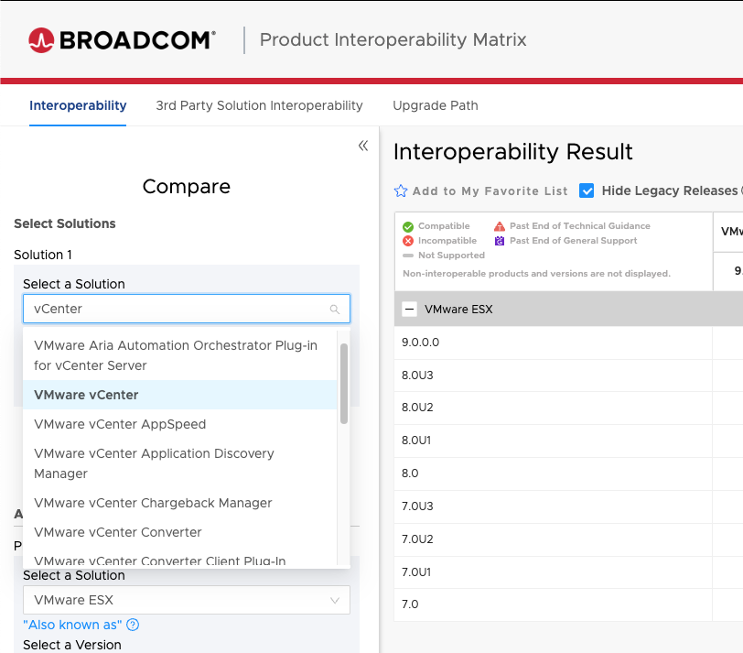Image resolution: width=743 pixels, height=653 pixels.
Task: Click the dropdown list scrollbar
Action: point(344,385)
